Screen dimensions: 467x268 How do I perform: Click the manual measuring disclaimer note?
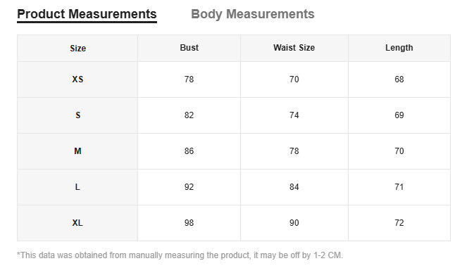[180, 255]
